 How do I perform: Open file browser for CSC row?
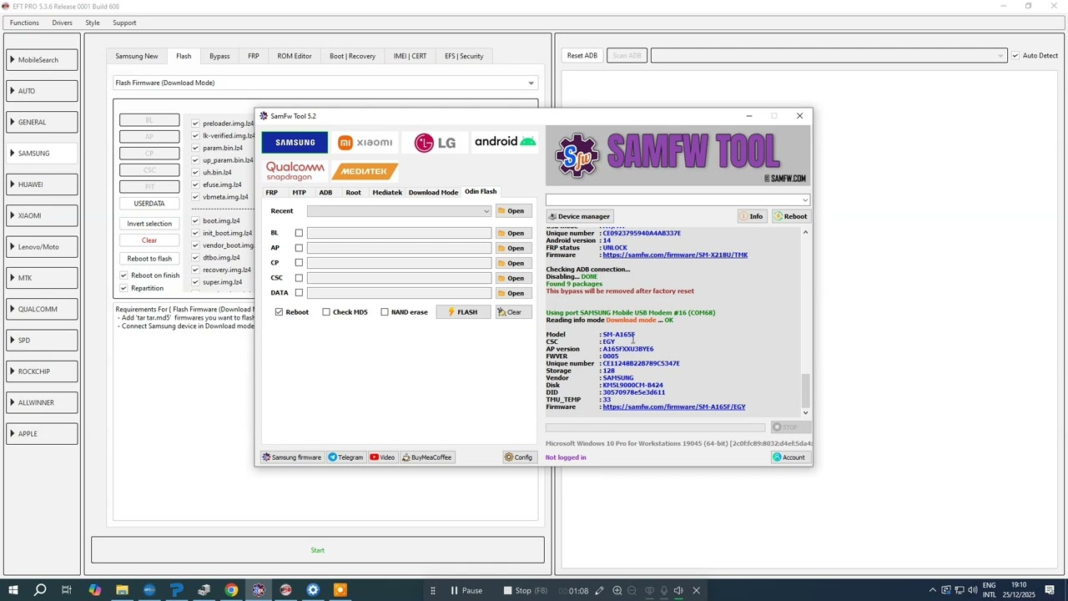[513, 278]
